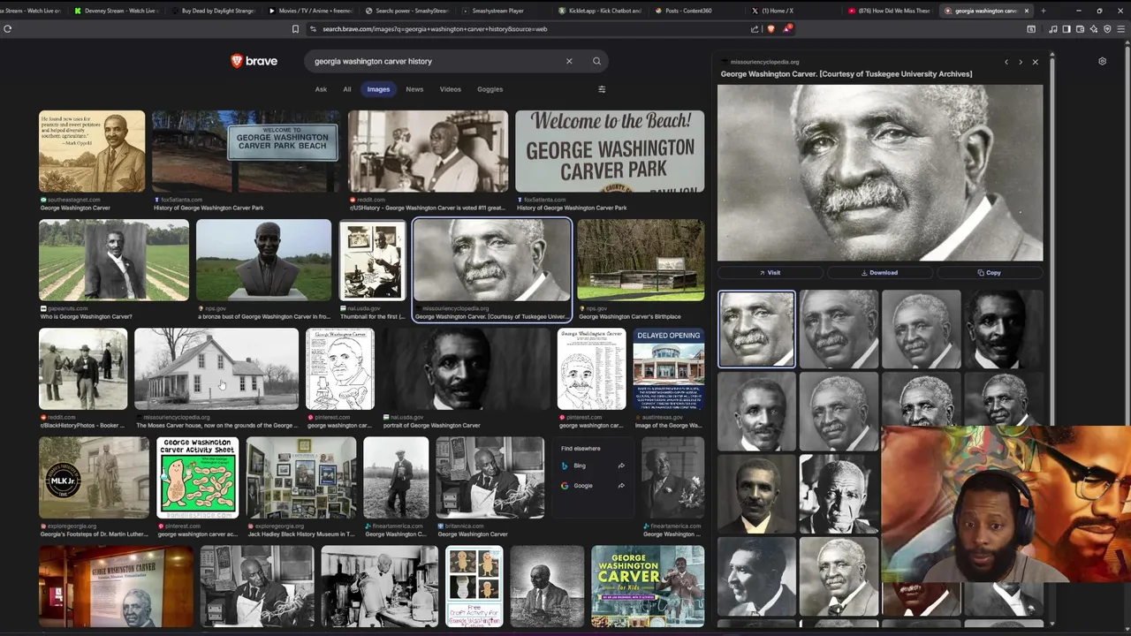Open the Ask search category
Image resolution: width=1131 pixels, height=636 pixels.
(321, 89)
